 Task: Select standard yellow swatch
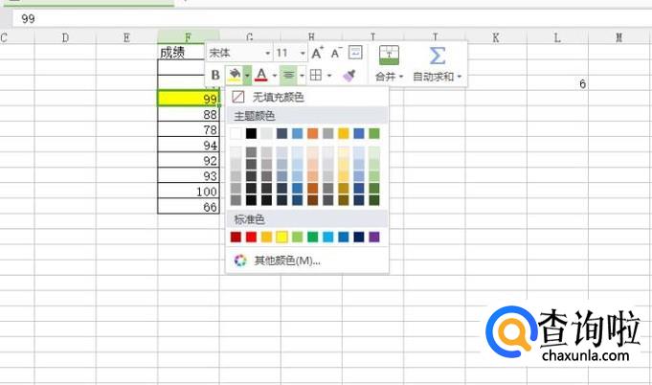[281, 237]
